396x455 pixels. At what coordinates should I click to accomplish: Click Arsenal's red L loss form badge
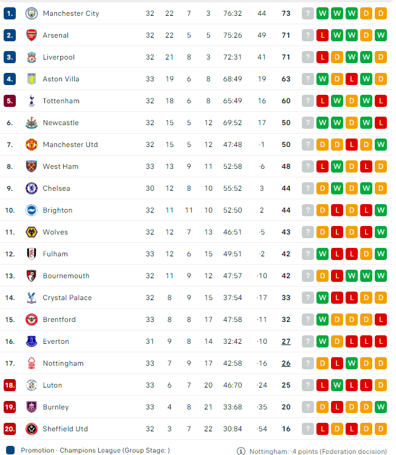point(323,35)
